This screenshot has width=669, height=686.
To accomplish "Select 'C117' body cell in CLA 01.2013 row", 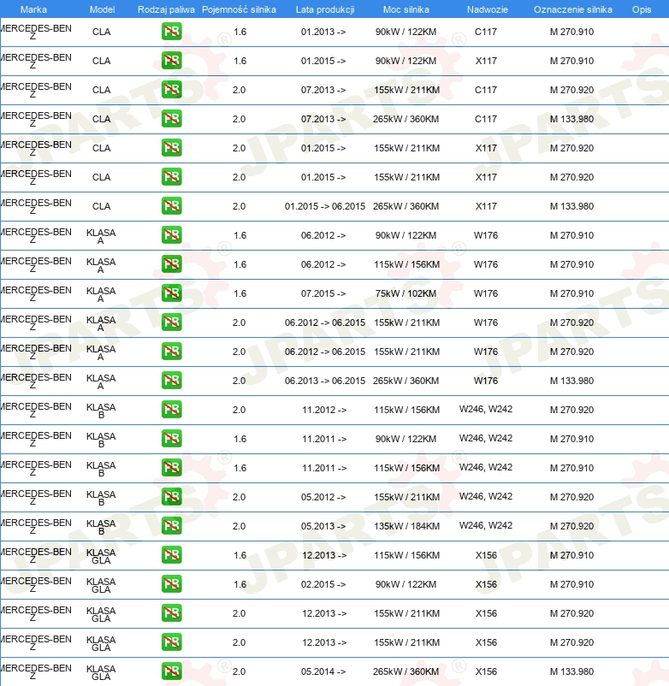I will [x=486, y=32].
